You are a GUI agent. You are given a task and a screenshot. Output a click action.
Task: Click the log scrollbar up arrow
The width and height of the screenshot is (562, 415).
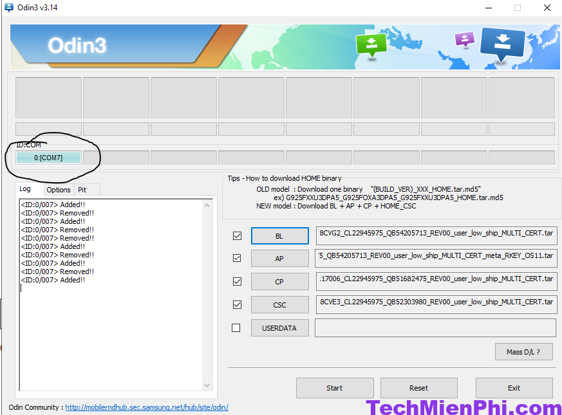207,205
